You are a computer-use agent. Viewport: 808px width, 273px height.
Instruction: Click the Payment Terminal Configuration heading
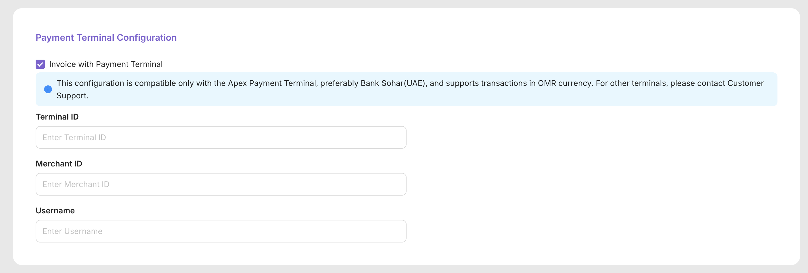[106, 38]
